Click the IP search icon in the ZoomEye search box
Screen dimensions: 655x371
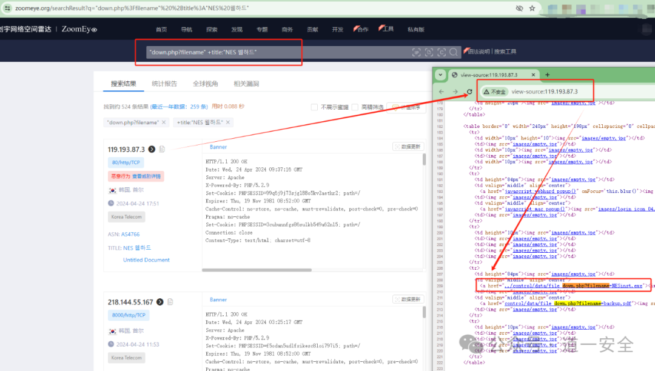pyautogui.click(x=417, y=52)
